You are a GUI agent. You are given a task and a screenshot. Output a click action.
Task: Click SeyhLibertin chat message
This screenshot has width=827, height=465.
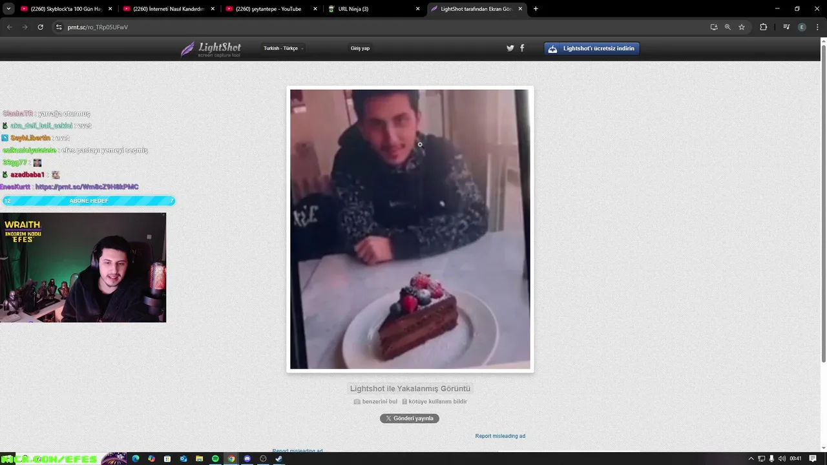coord(36,138)
